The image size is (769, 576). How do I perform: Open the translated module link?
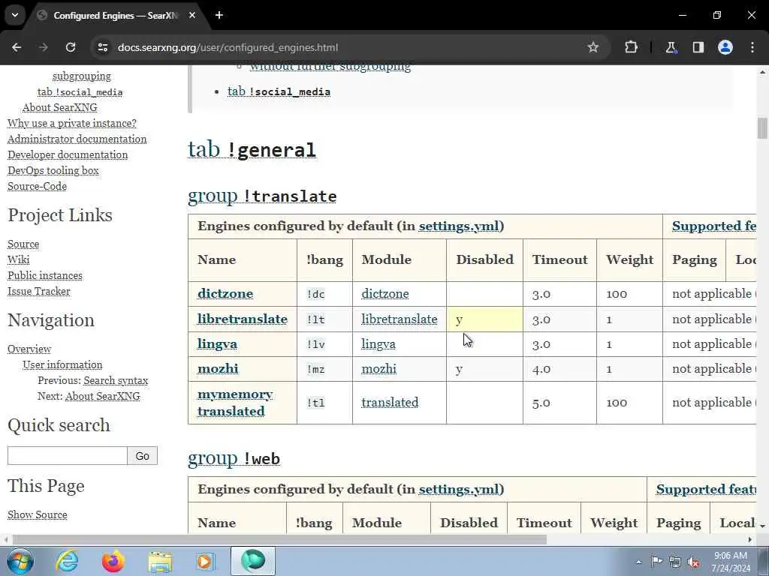[x=390, y=402]
